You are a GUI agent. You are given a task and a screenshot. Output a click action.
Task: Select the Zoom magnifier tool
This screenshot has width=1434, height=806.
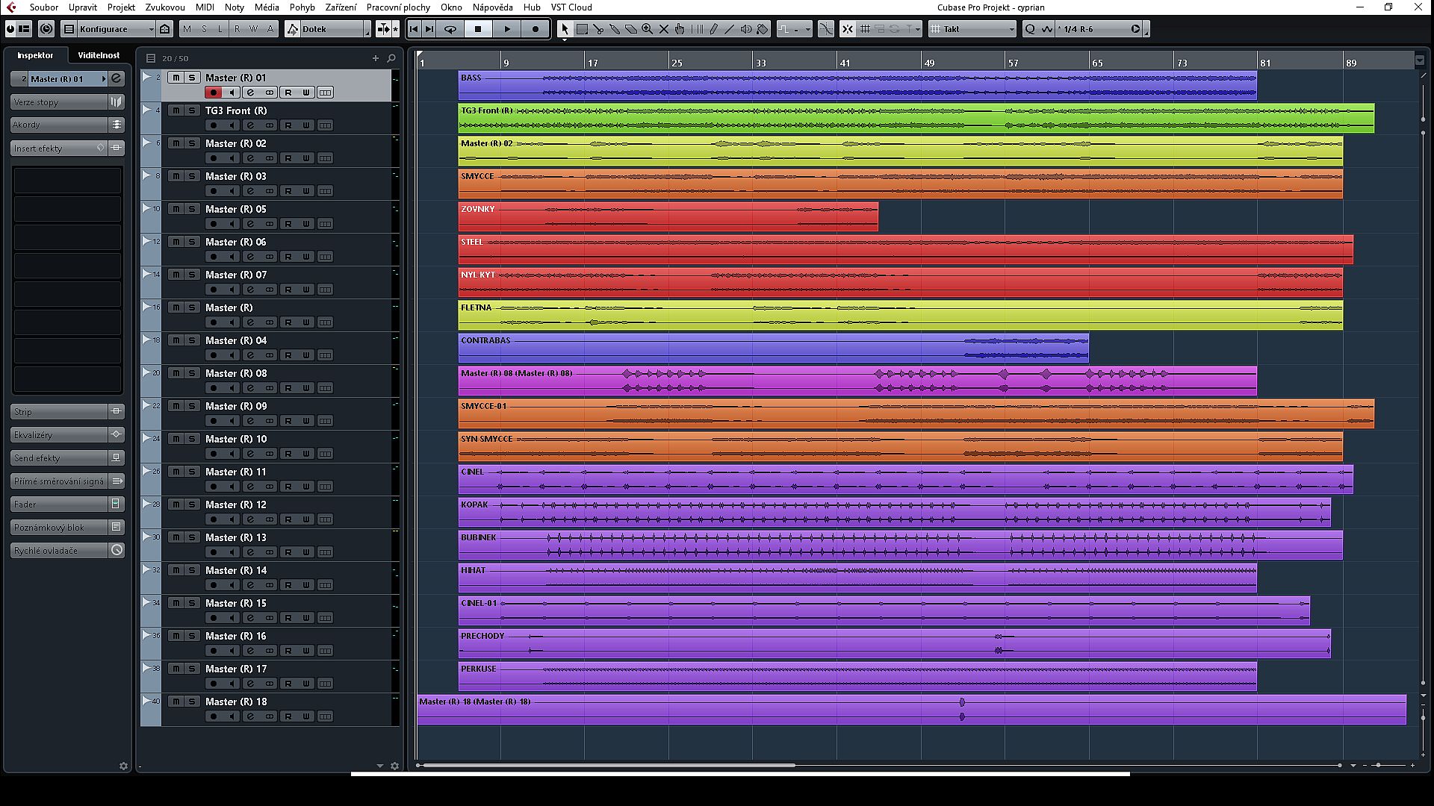[x=648, y=29]
